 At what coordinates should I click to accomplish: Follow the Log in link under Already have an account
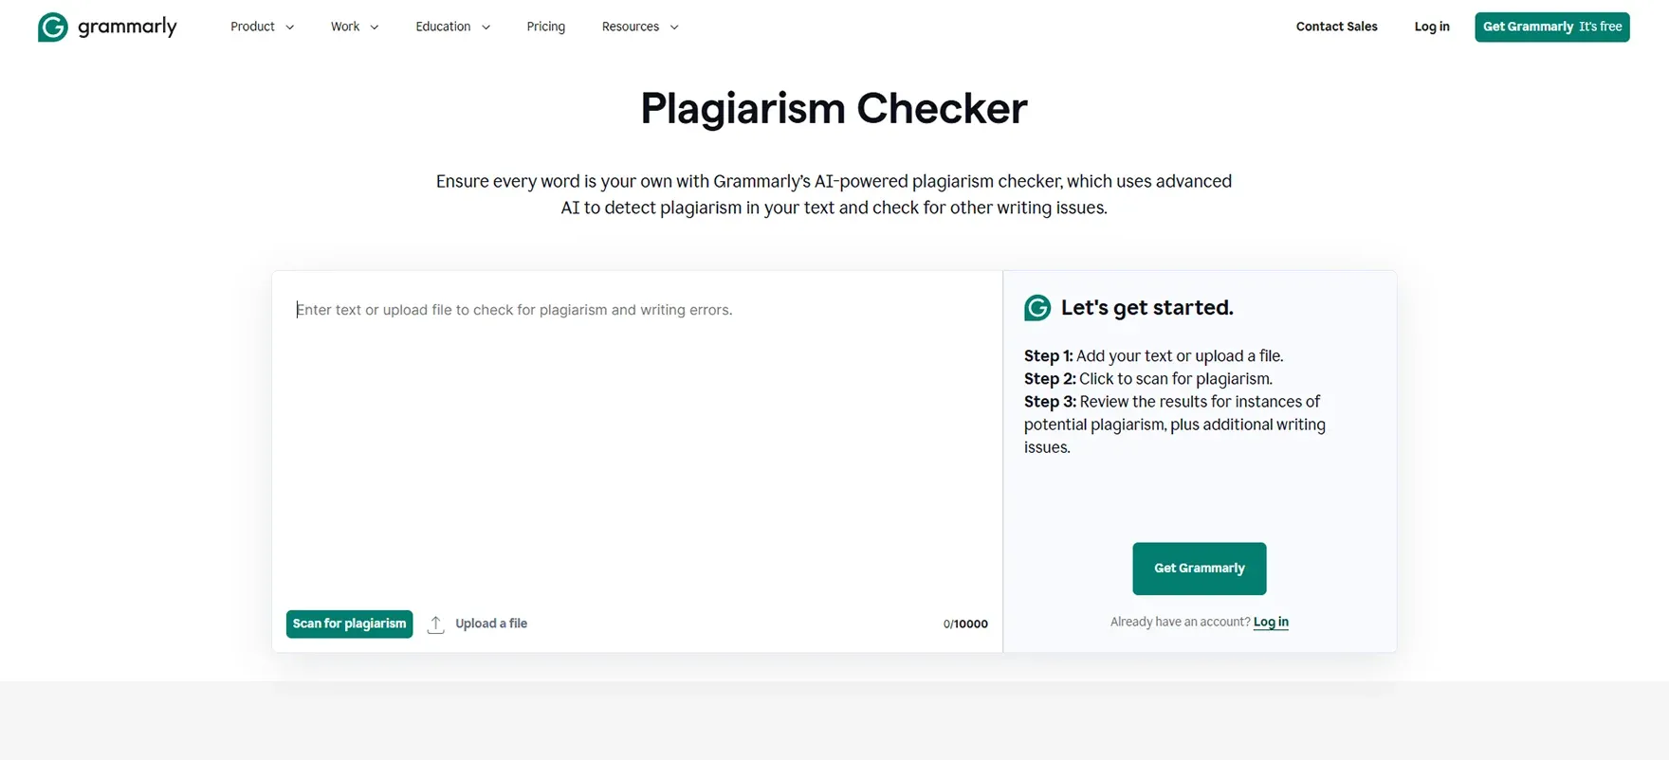pyautogui.click(x=1271, y=622)
